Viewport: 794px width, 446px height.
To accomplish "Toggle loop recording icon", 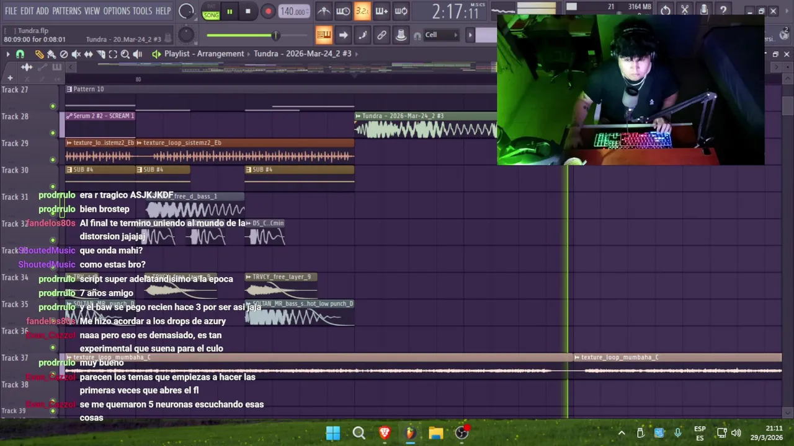I will (x=401, y=11).
